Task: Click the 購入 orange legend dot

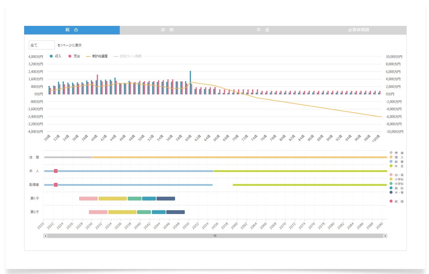Action: [x=391, y=157]
